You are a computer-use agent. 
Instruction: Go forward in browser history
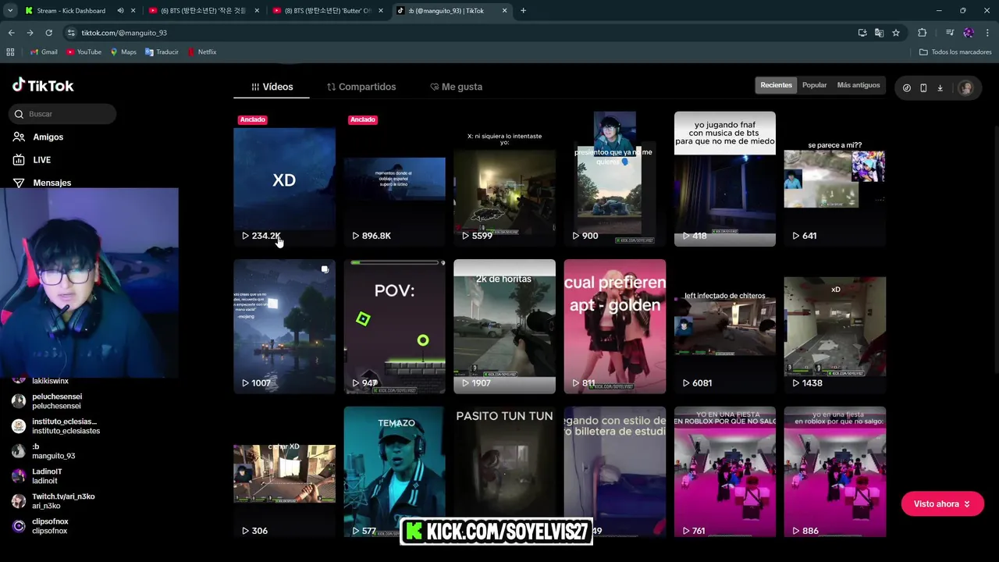pyautogui.click(x=30, y=33)
